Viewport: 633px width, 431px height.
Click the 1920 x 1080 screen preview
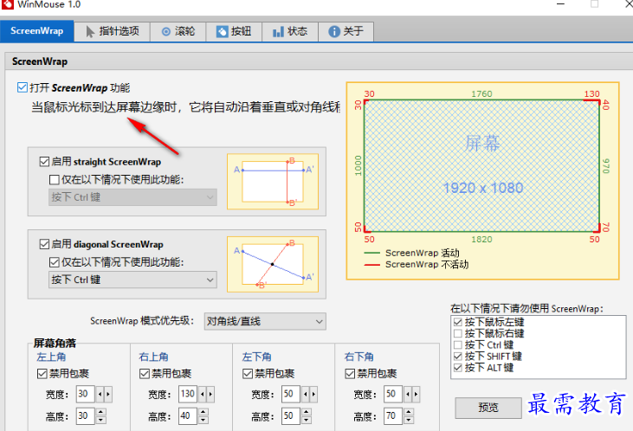(x=482, y=166)
